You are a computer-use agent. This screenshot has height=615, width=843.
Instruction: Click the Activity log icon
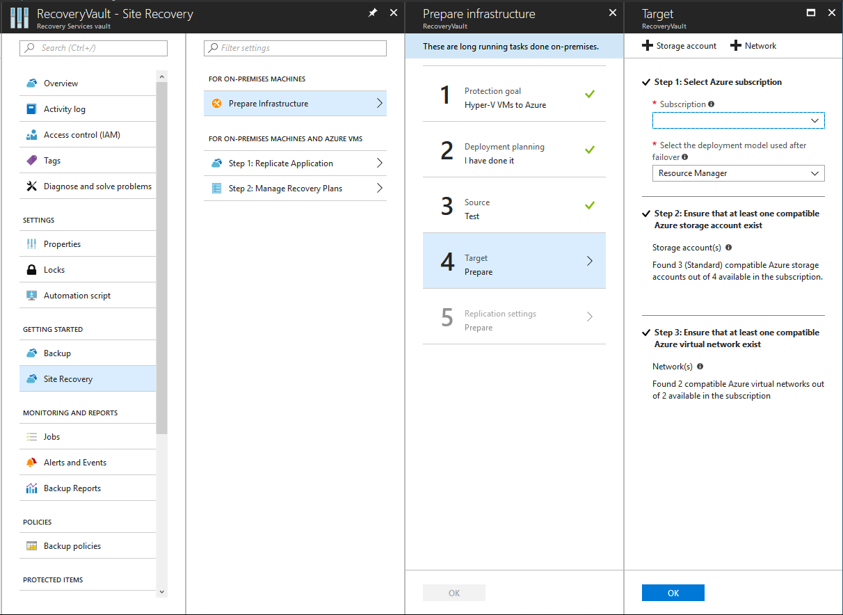(31, 109)
